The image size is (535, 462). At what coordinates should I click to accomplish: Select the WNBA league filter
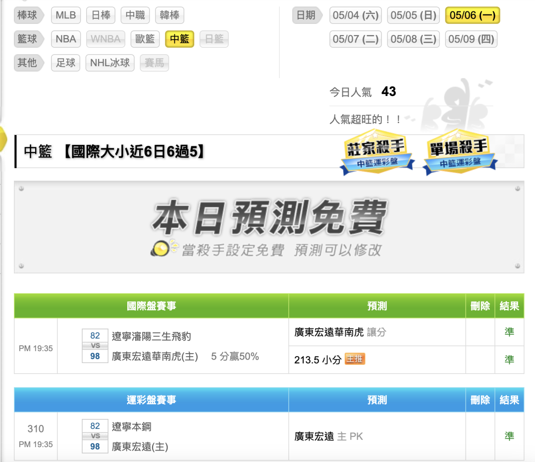[x=106, y=39]
